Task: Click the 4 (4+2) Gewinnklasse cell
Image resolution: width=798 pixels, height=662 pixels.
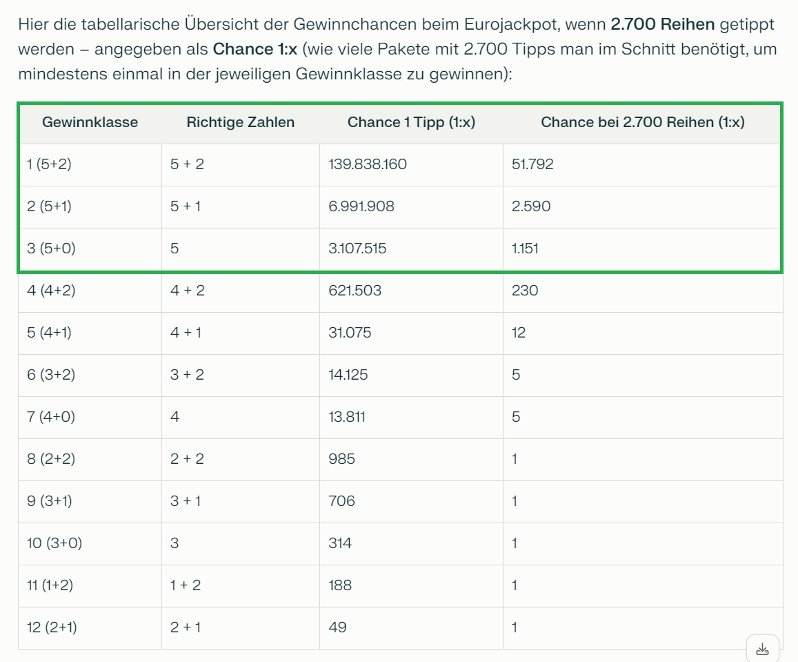Action: click(51, 291)
